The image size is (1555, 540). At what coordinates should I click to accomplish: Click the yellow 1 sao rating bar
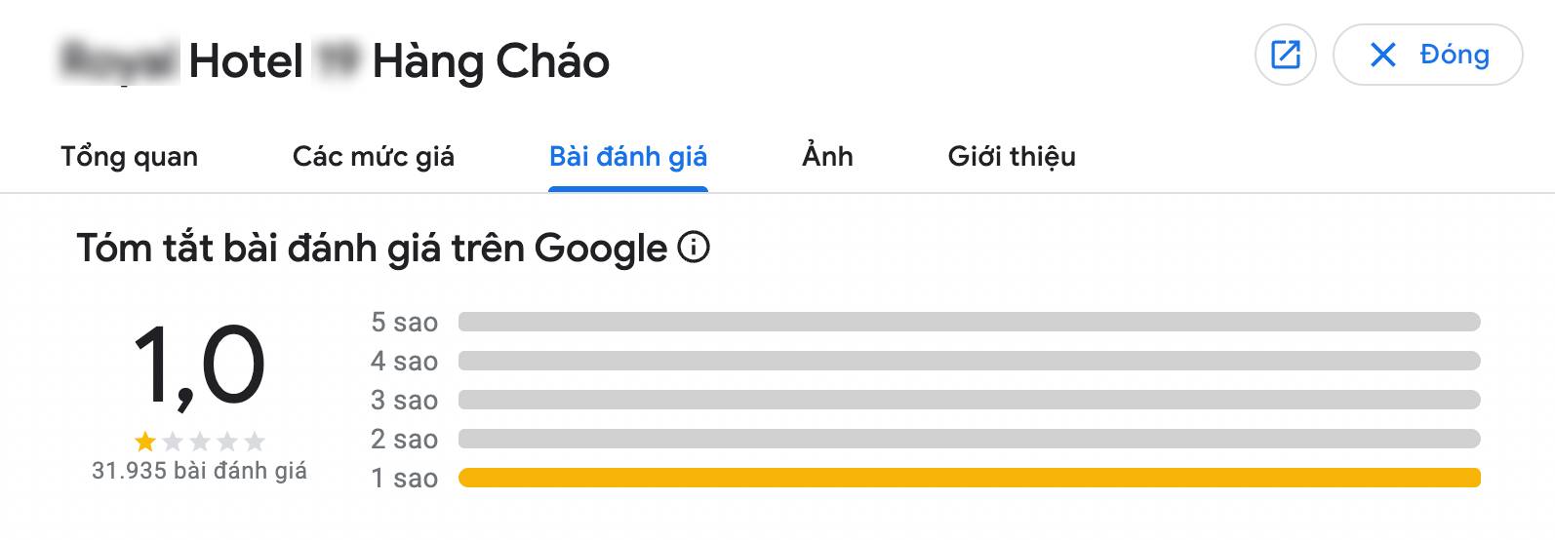click(969, 478)
